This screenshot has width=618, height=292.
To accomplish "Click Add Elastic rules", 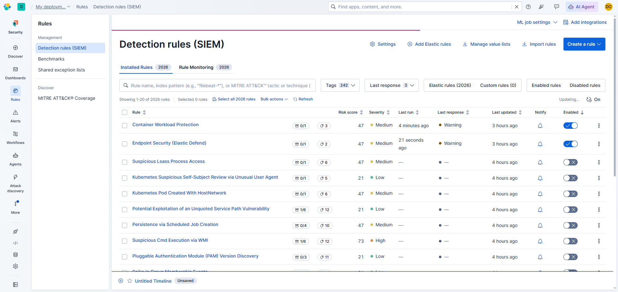I will 429,44.
